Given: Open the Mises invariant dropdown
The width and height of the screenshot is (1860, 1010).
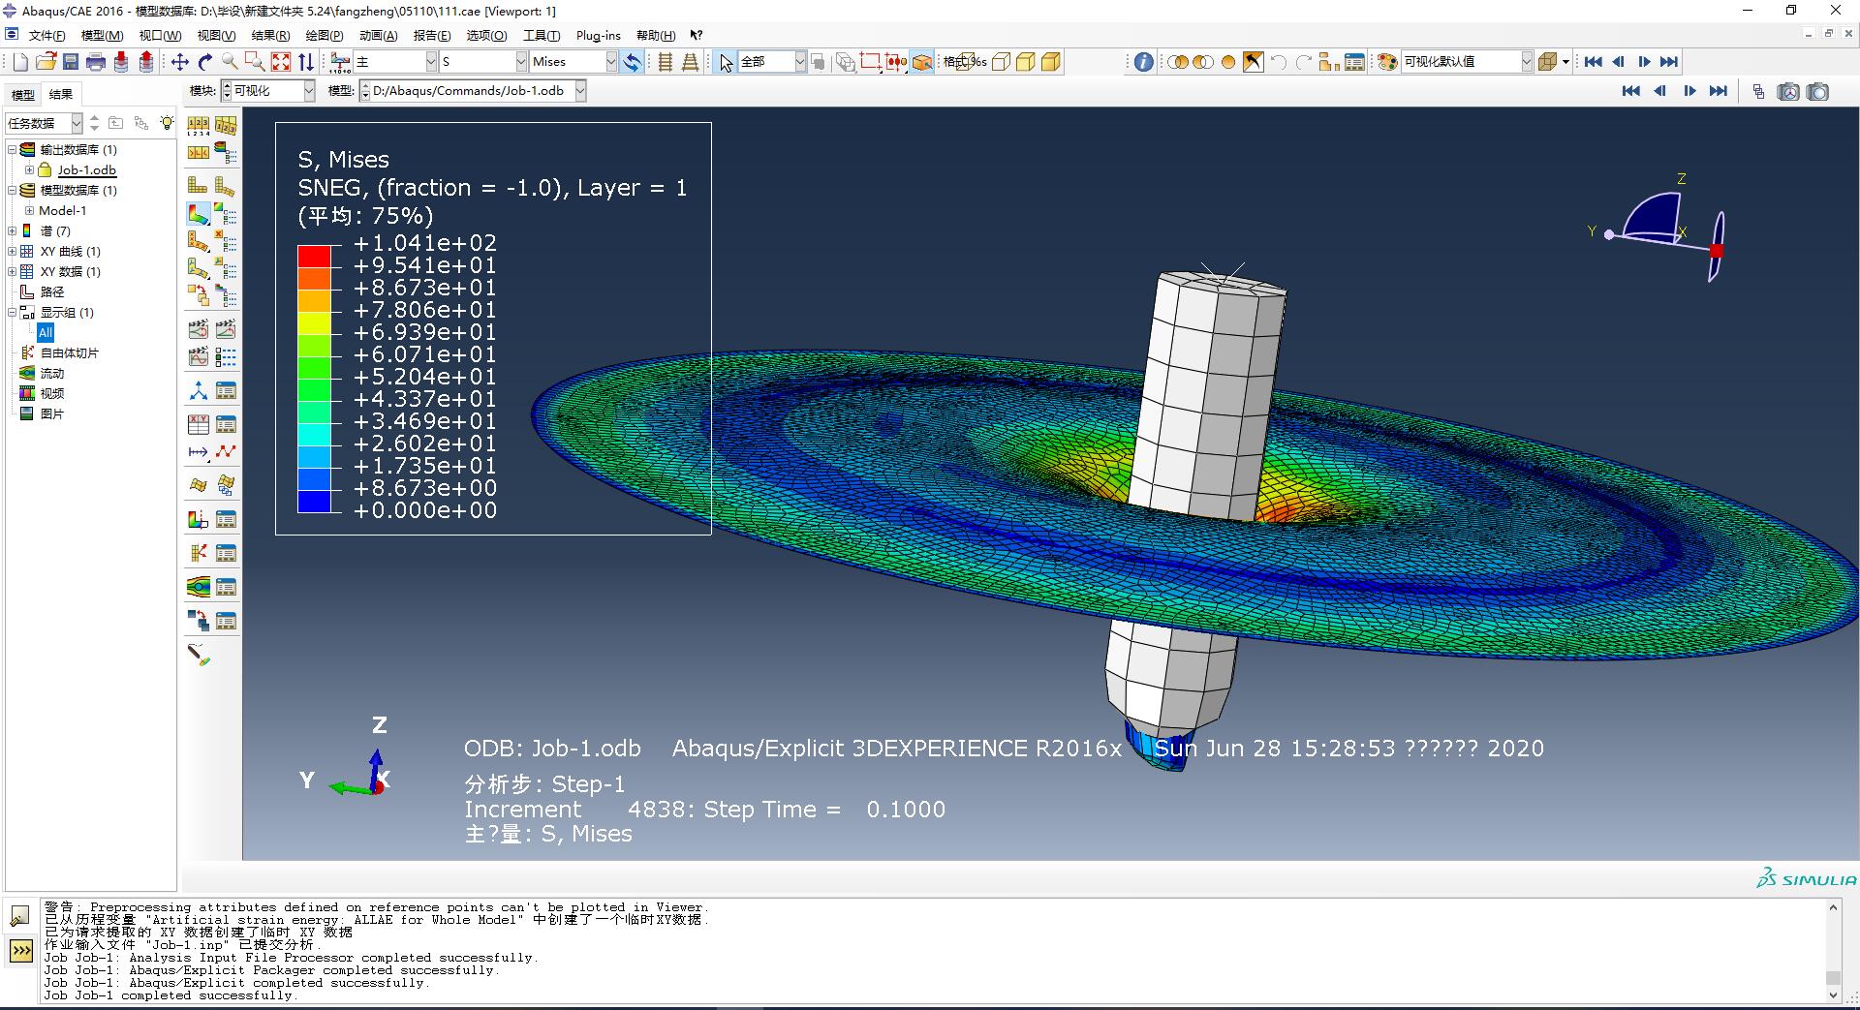Looking at the screenshot, I should 611,62.
